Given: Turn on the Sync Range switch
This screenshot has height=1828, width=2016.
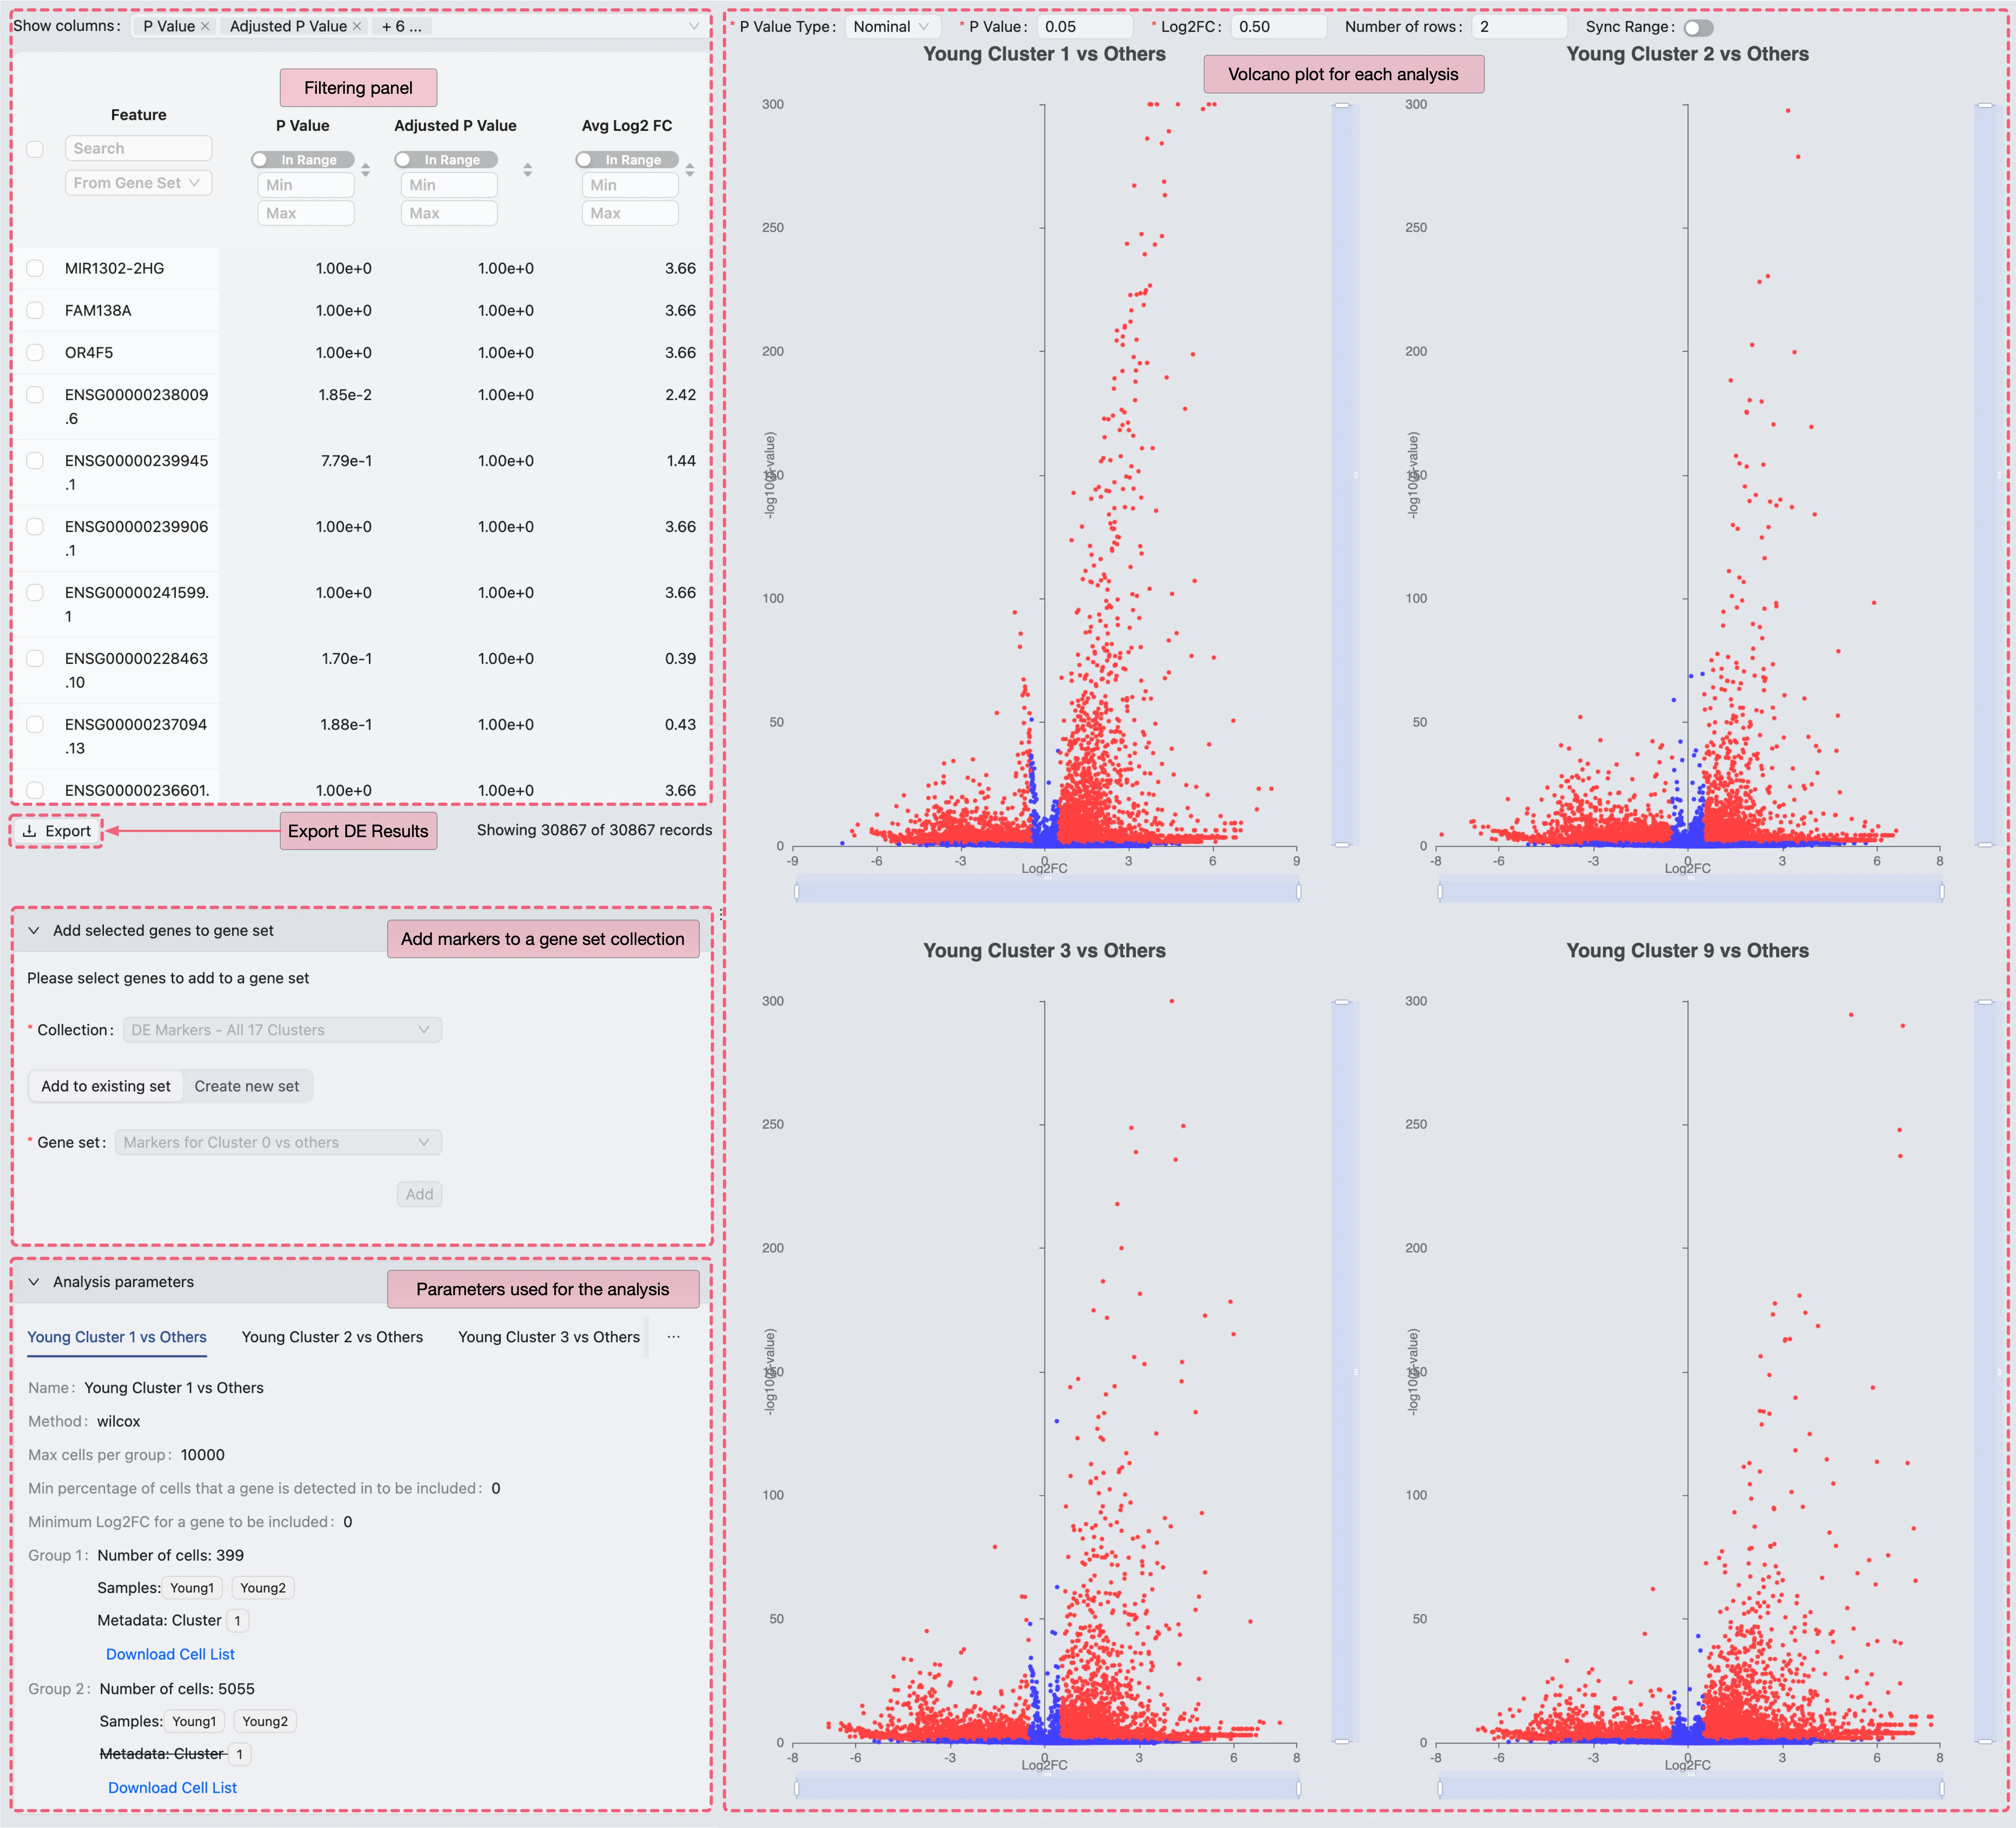Looking at the screenshot, I should 1698,28.
